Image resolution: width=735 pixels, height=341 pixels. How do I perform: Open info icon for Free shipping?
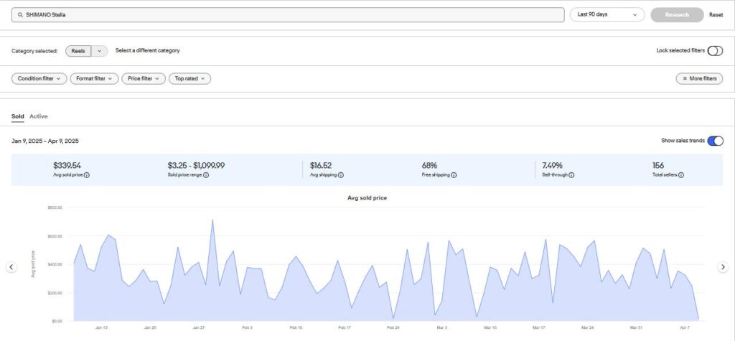click(454, 175)
